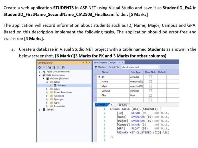Click the Servers node icon
The height and width of the screenshot is (148, 198).
(44, 109)
